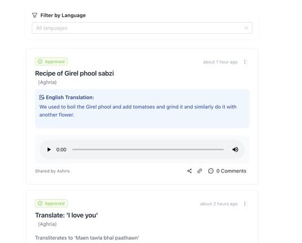Click the about 1 hour ago timestamp

(220, 62)
